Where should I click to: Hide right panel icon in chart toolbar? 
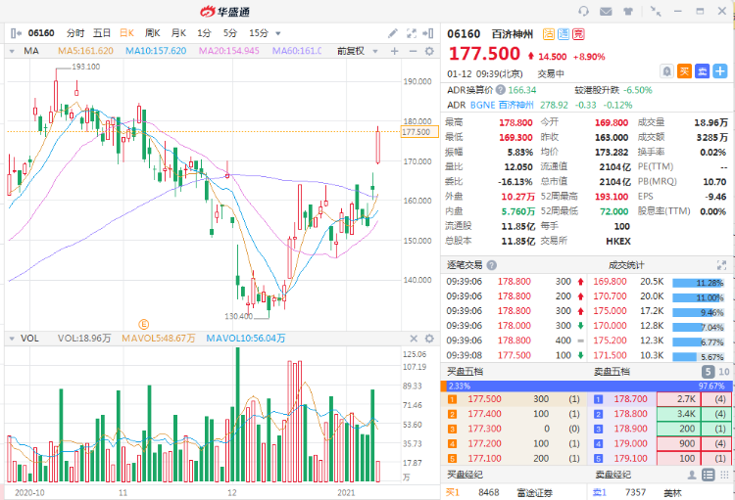coord(428,33)
